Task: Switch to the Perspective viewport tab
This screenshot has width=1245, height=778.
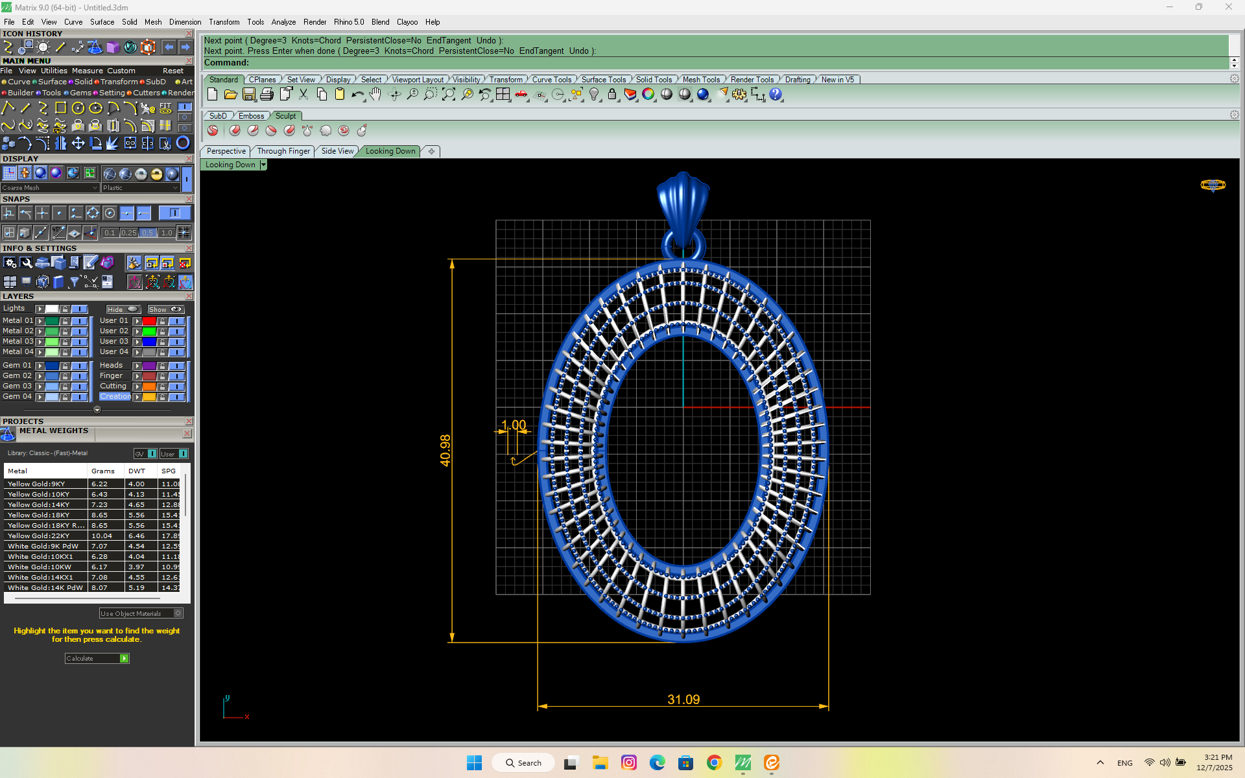Action: [x=226, y=151]
